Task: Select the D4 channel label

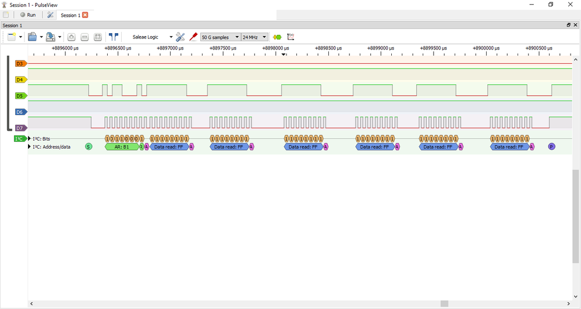Action: pos(20,80)
